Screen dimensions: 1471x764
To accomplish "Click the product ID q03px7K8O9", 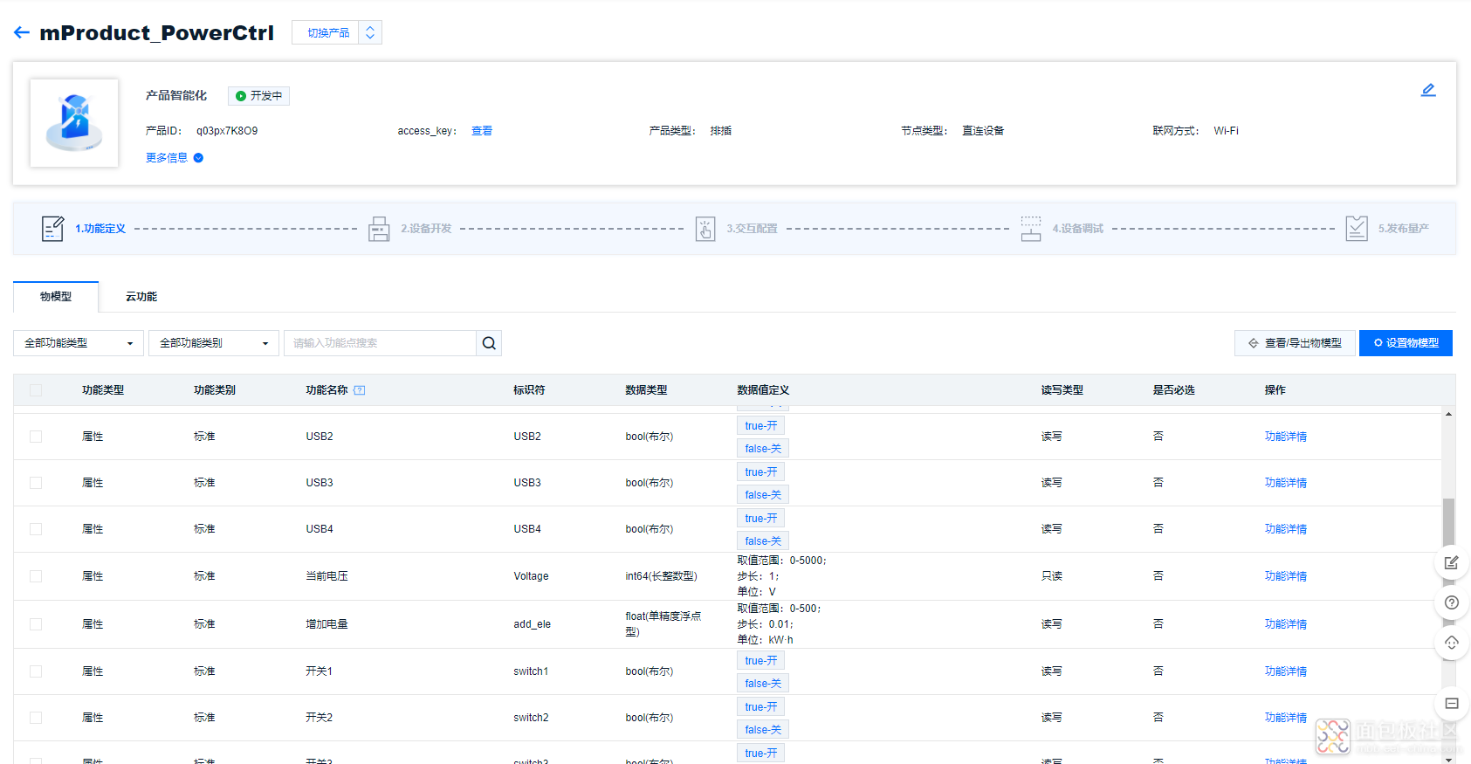I will (x=227, y=131).
